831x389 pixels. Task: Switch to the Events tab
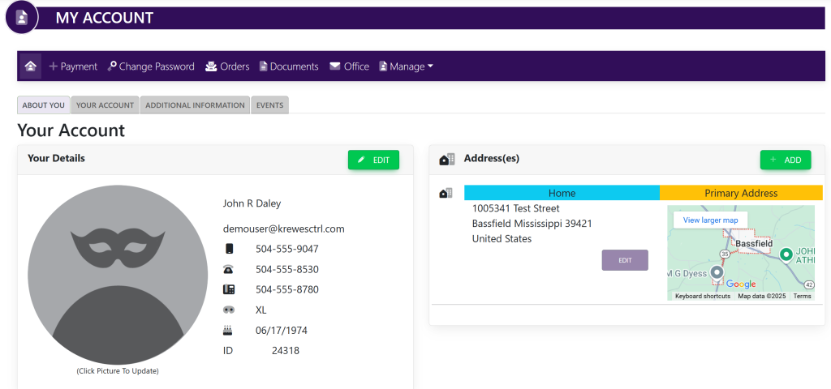pyautogui.click(x=269, y=105)
